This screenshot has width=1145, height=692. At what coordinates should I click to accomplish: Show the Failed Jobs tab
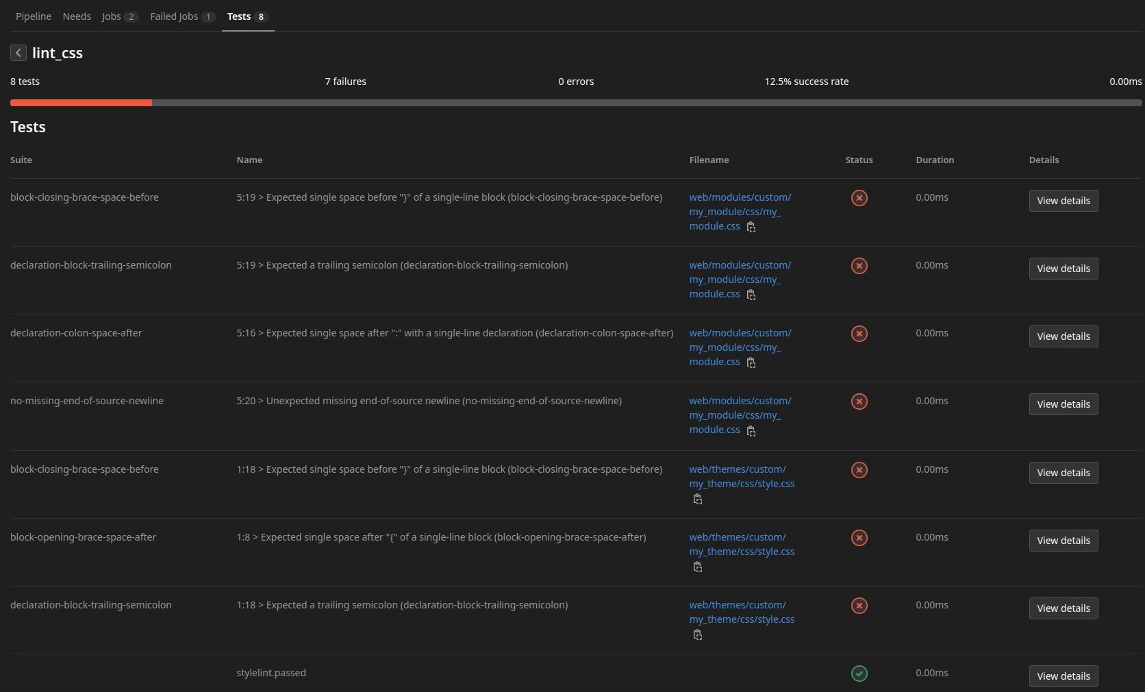183,16
